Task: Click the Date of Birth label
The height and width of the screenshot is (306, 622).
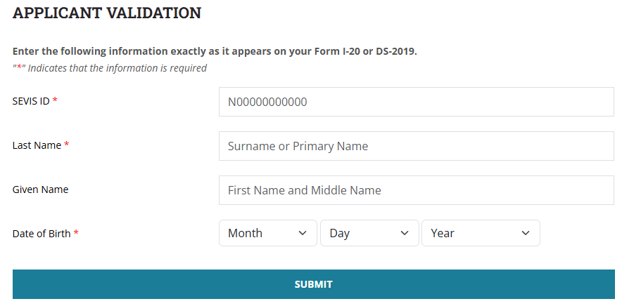Action: click(42, 234)
